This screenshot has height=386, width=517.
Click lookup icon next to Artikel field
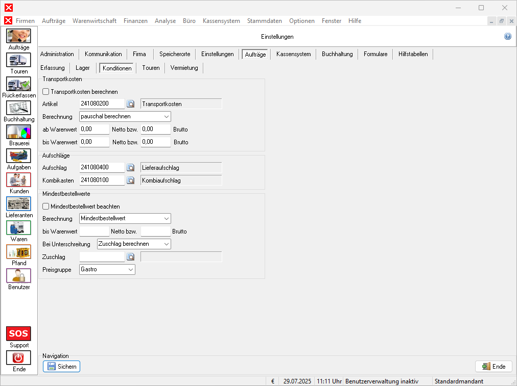pos(131,104)
